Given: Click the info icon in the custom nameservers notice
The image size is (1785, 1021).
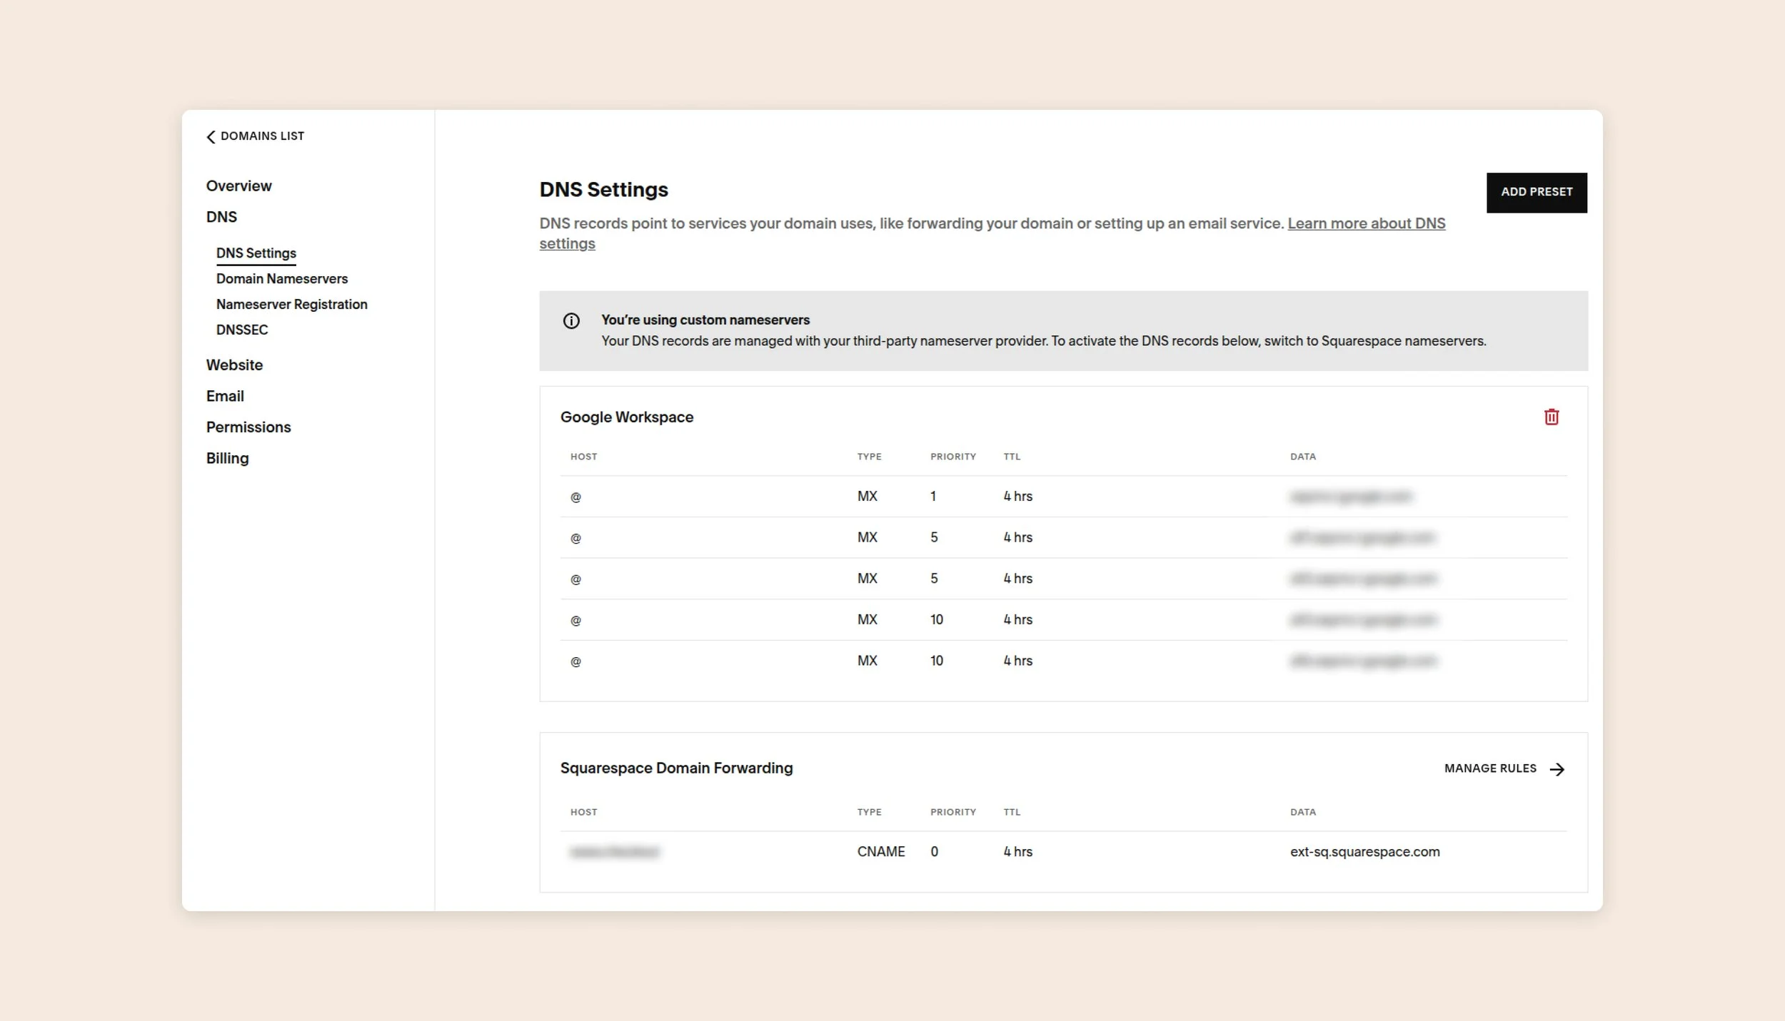Looking at the screenshot, I should pyautogui.click(x=571, y=321).
